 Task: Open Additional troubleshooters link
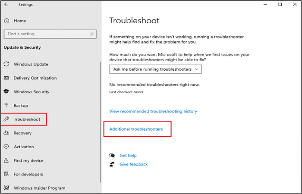click(136, 129)
